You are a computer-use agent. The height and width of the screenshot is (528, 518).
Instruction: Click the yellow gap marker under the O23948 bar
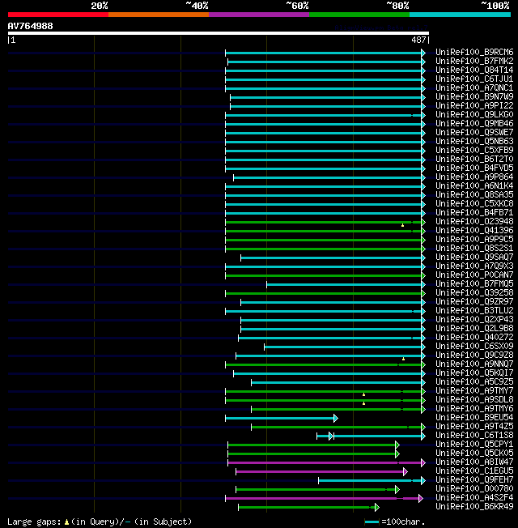pos(402,225)
